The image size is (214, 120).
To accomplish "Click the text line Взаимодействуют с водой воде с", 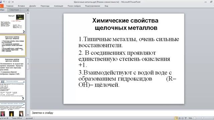I will pos(125,73).
